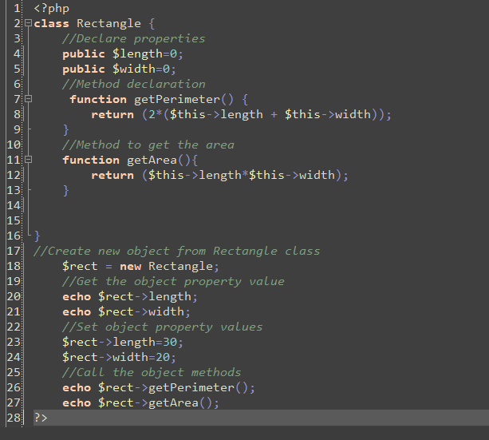Click '$rect = new Rectangle;' line
Screen dimensions: 489x440
pyautogui.click(x=140, y=267)
